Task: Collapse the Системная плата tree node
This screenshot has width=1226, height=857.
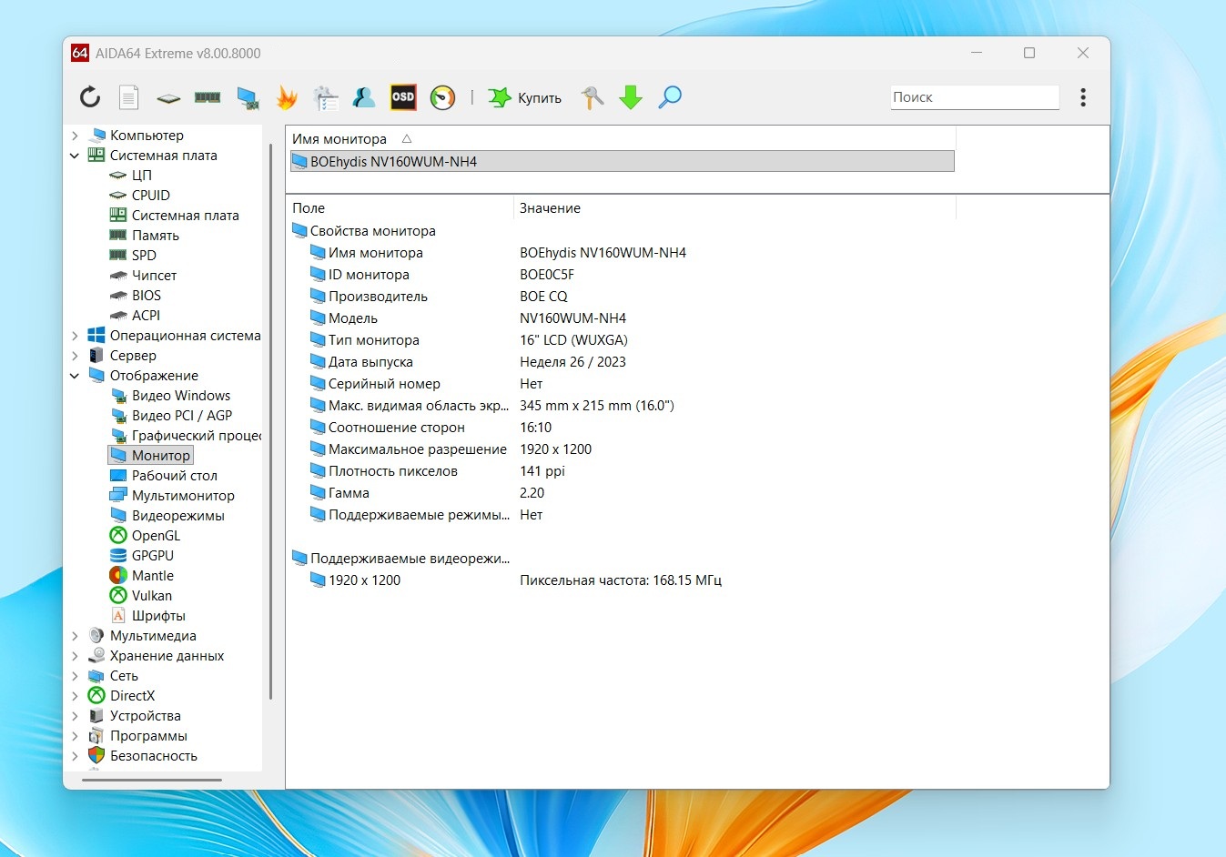Action: (75, 156)
